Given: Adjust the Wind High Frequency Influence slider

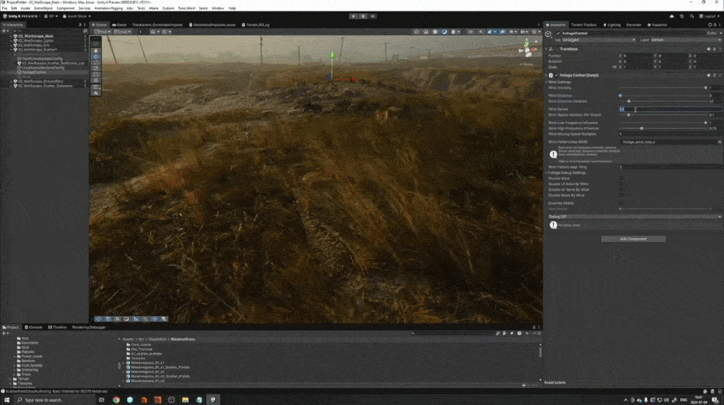Looking at the screenshot, I should 641,128.
